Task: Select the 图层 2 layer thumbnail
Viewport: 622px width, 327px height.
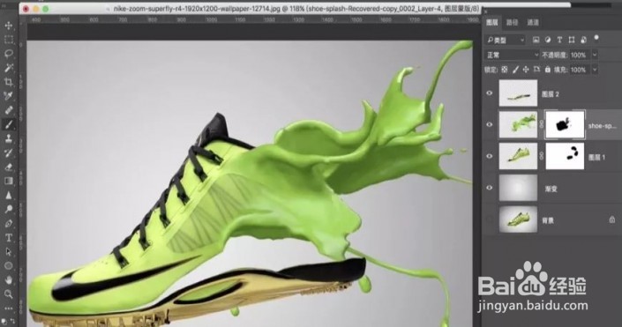Action: pyautogui.click(x=518, y=93)
